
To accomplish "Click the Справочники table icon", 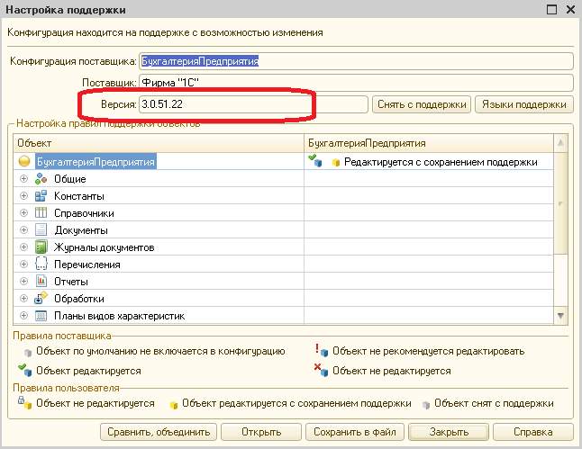I will [x=41, y=213].
